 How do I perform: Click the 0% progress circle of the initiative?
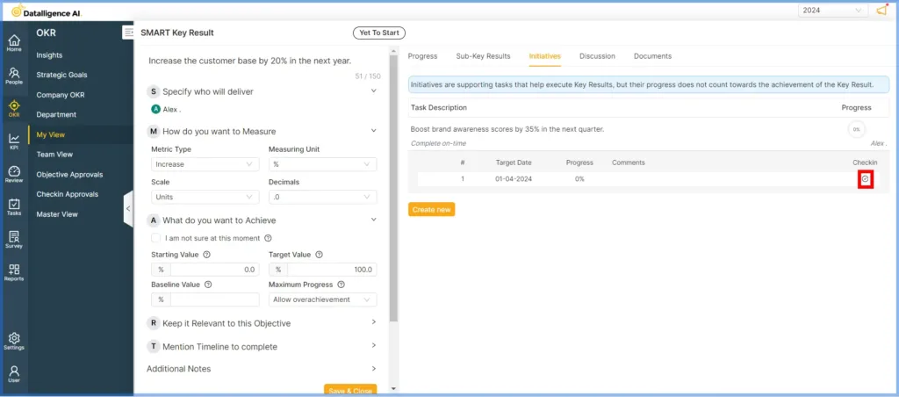856,130
